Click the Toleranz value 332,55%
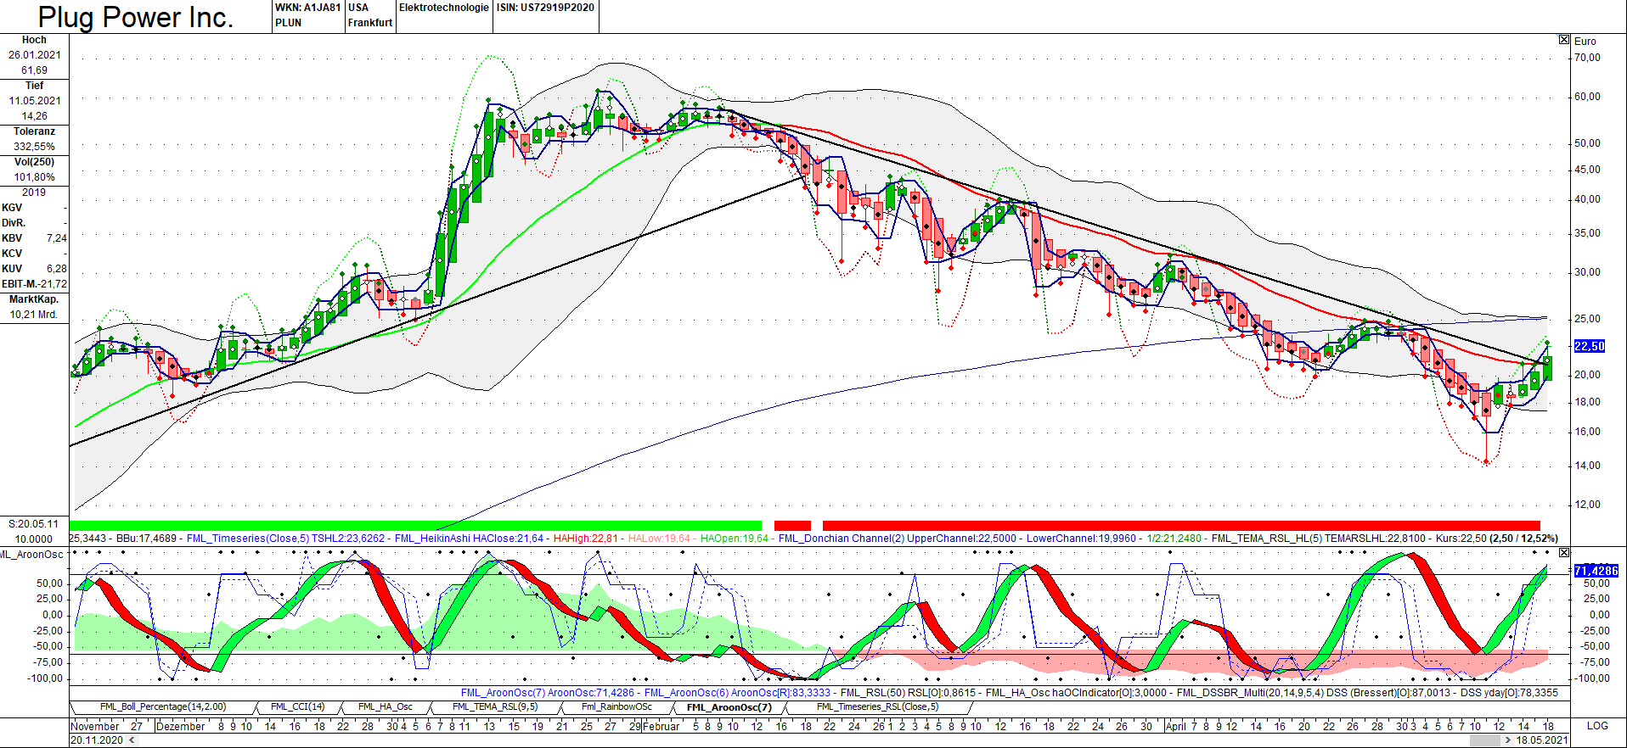The width and height of the screenshot is (1627, 748). (35, 147)
